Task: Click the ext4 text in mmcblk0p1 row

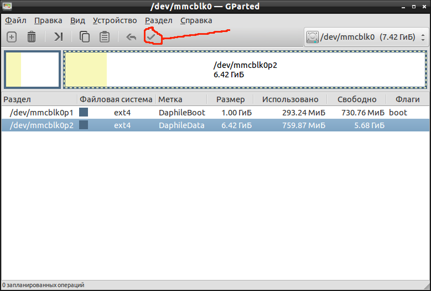Action: coord(122,113)
